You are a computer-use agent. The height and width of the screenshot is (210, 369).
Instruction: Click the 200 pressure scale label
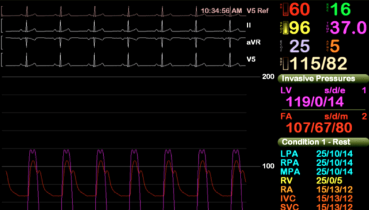[x=268, y=77]
